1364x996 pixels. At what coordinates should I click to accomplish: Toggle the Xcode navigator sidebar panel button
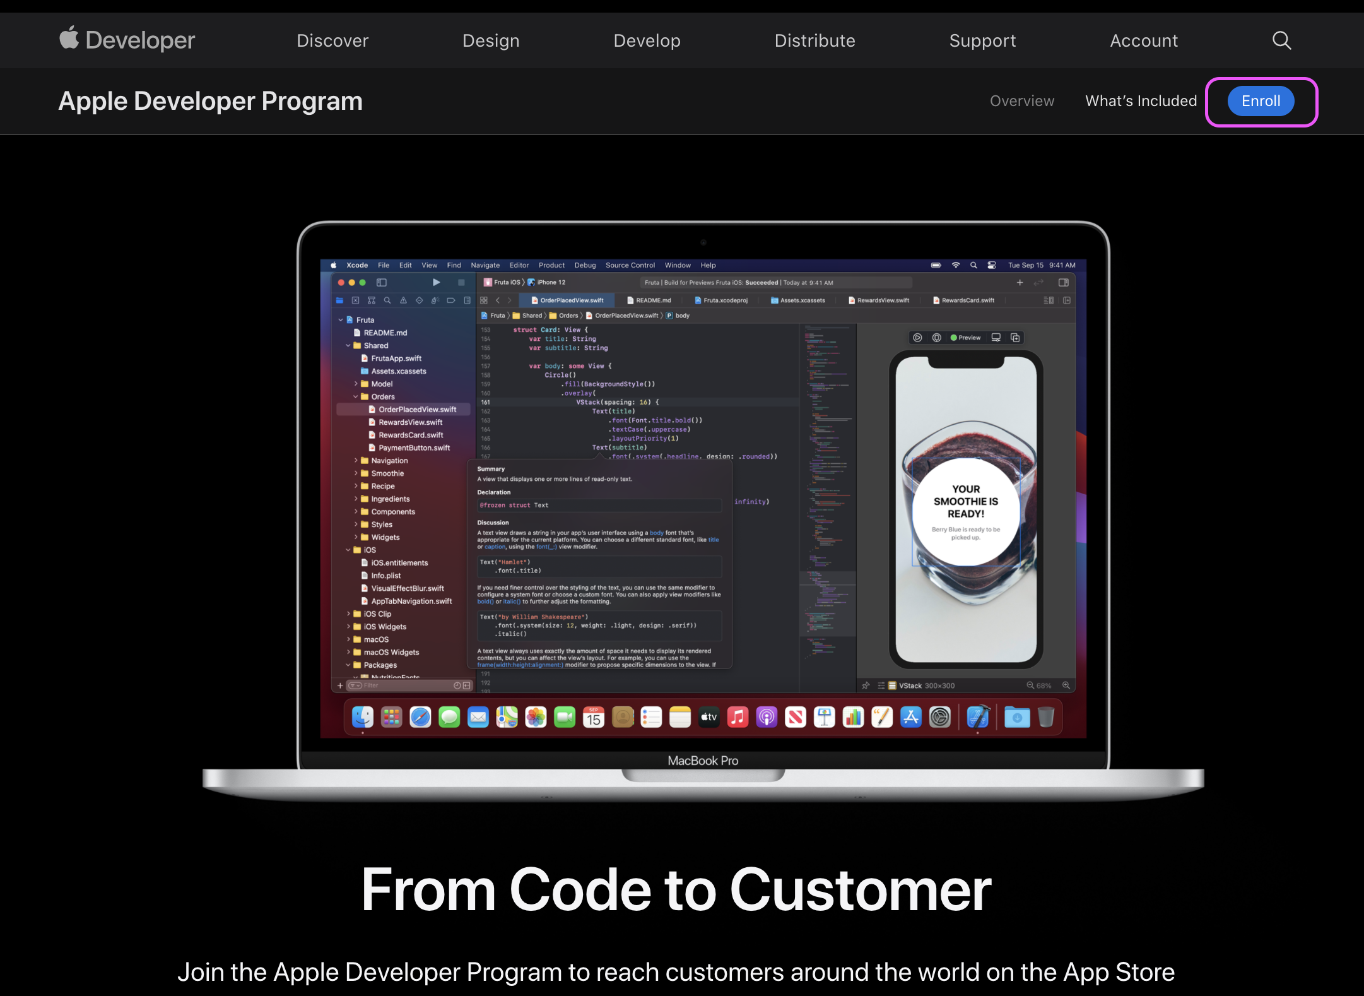pyautogui.click(x=382, y=282)
